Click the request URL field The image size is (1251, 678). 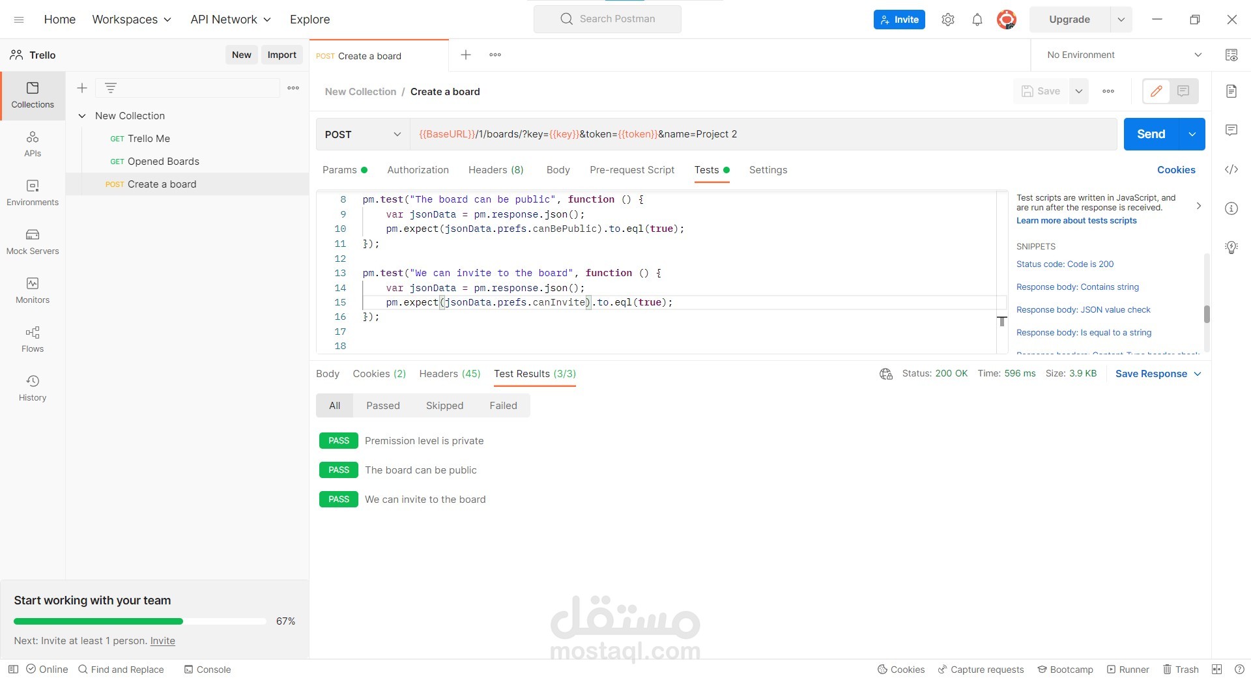click(763, 134)
